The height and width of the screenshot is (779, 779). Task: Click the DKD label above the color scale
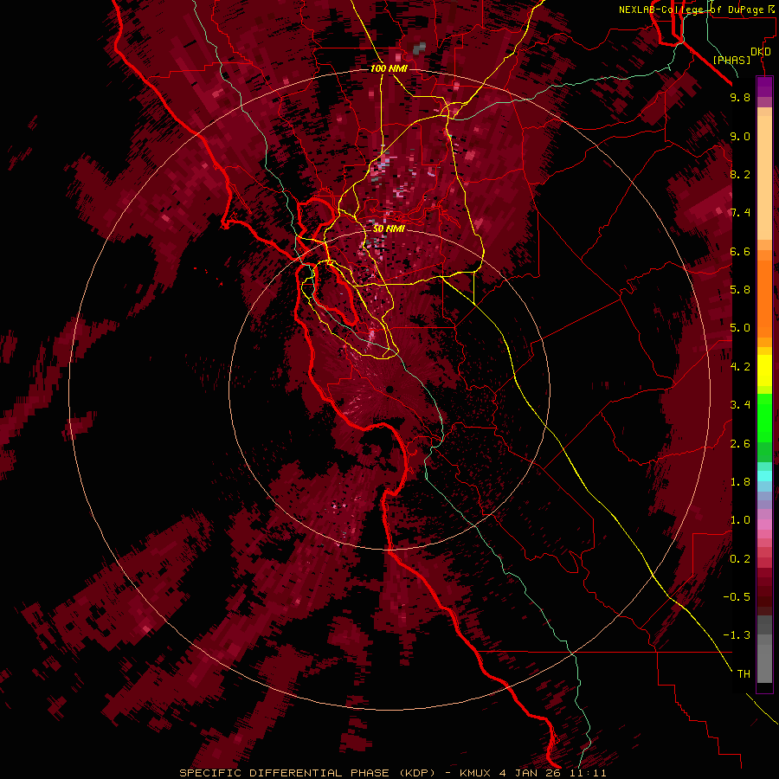761,52
